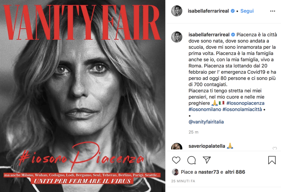The height and width of the screenshot is (192, 281).
Task: Like the post with heart icon
Action: click(x=176, y=160)
